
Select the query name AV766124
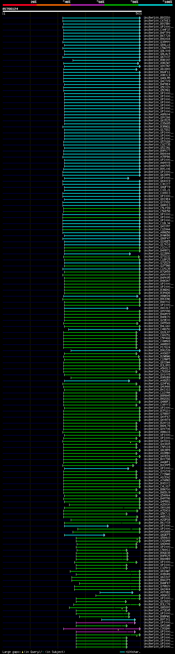[x=10, y=9]
